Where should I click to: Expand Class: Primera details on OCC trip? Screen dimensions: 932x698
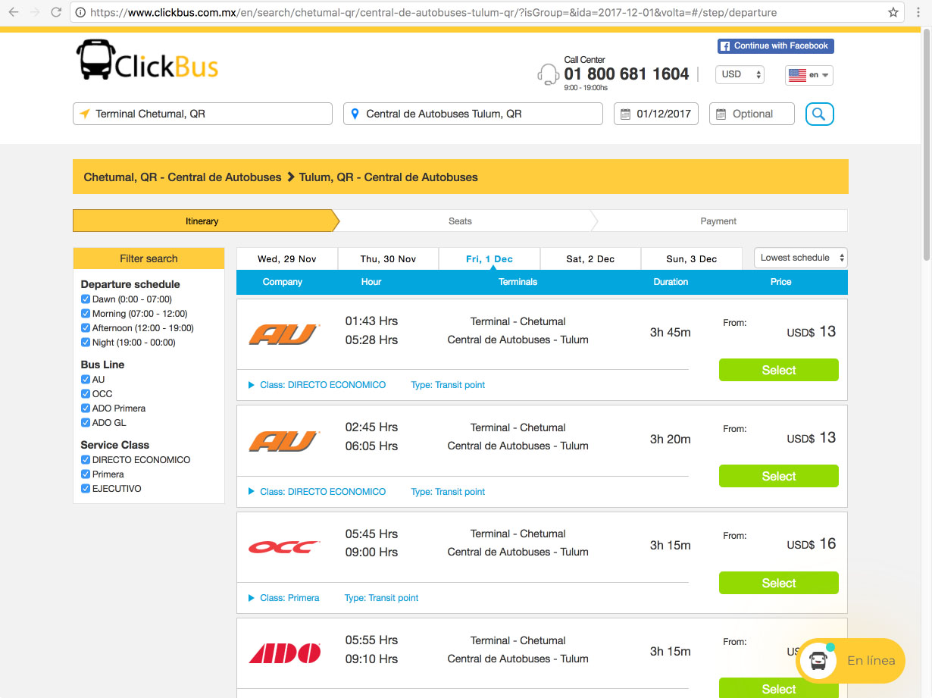pyautogui.click(x=283, y=598)
